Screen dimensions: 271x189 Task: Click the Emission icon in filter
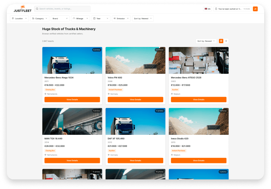click(115, 19)
